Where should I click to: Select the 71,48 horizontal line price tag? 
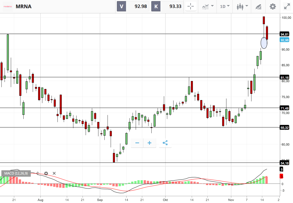tap(284, 108)
